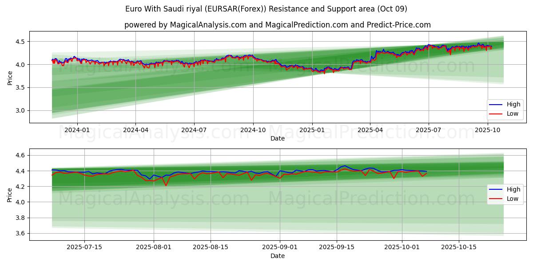
Task: Click the 2025-10-15 tick label on bottom chart
Action: click(x=459, y=248)
